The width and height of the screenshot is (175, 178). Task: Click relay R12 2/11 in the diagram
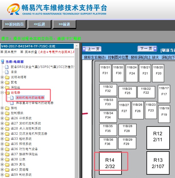(158, 138)
